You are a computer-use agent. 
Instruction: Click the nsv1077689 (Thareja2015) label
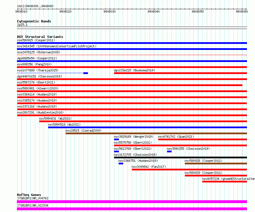pos(38,70)
